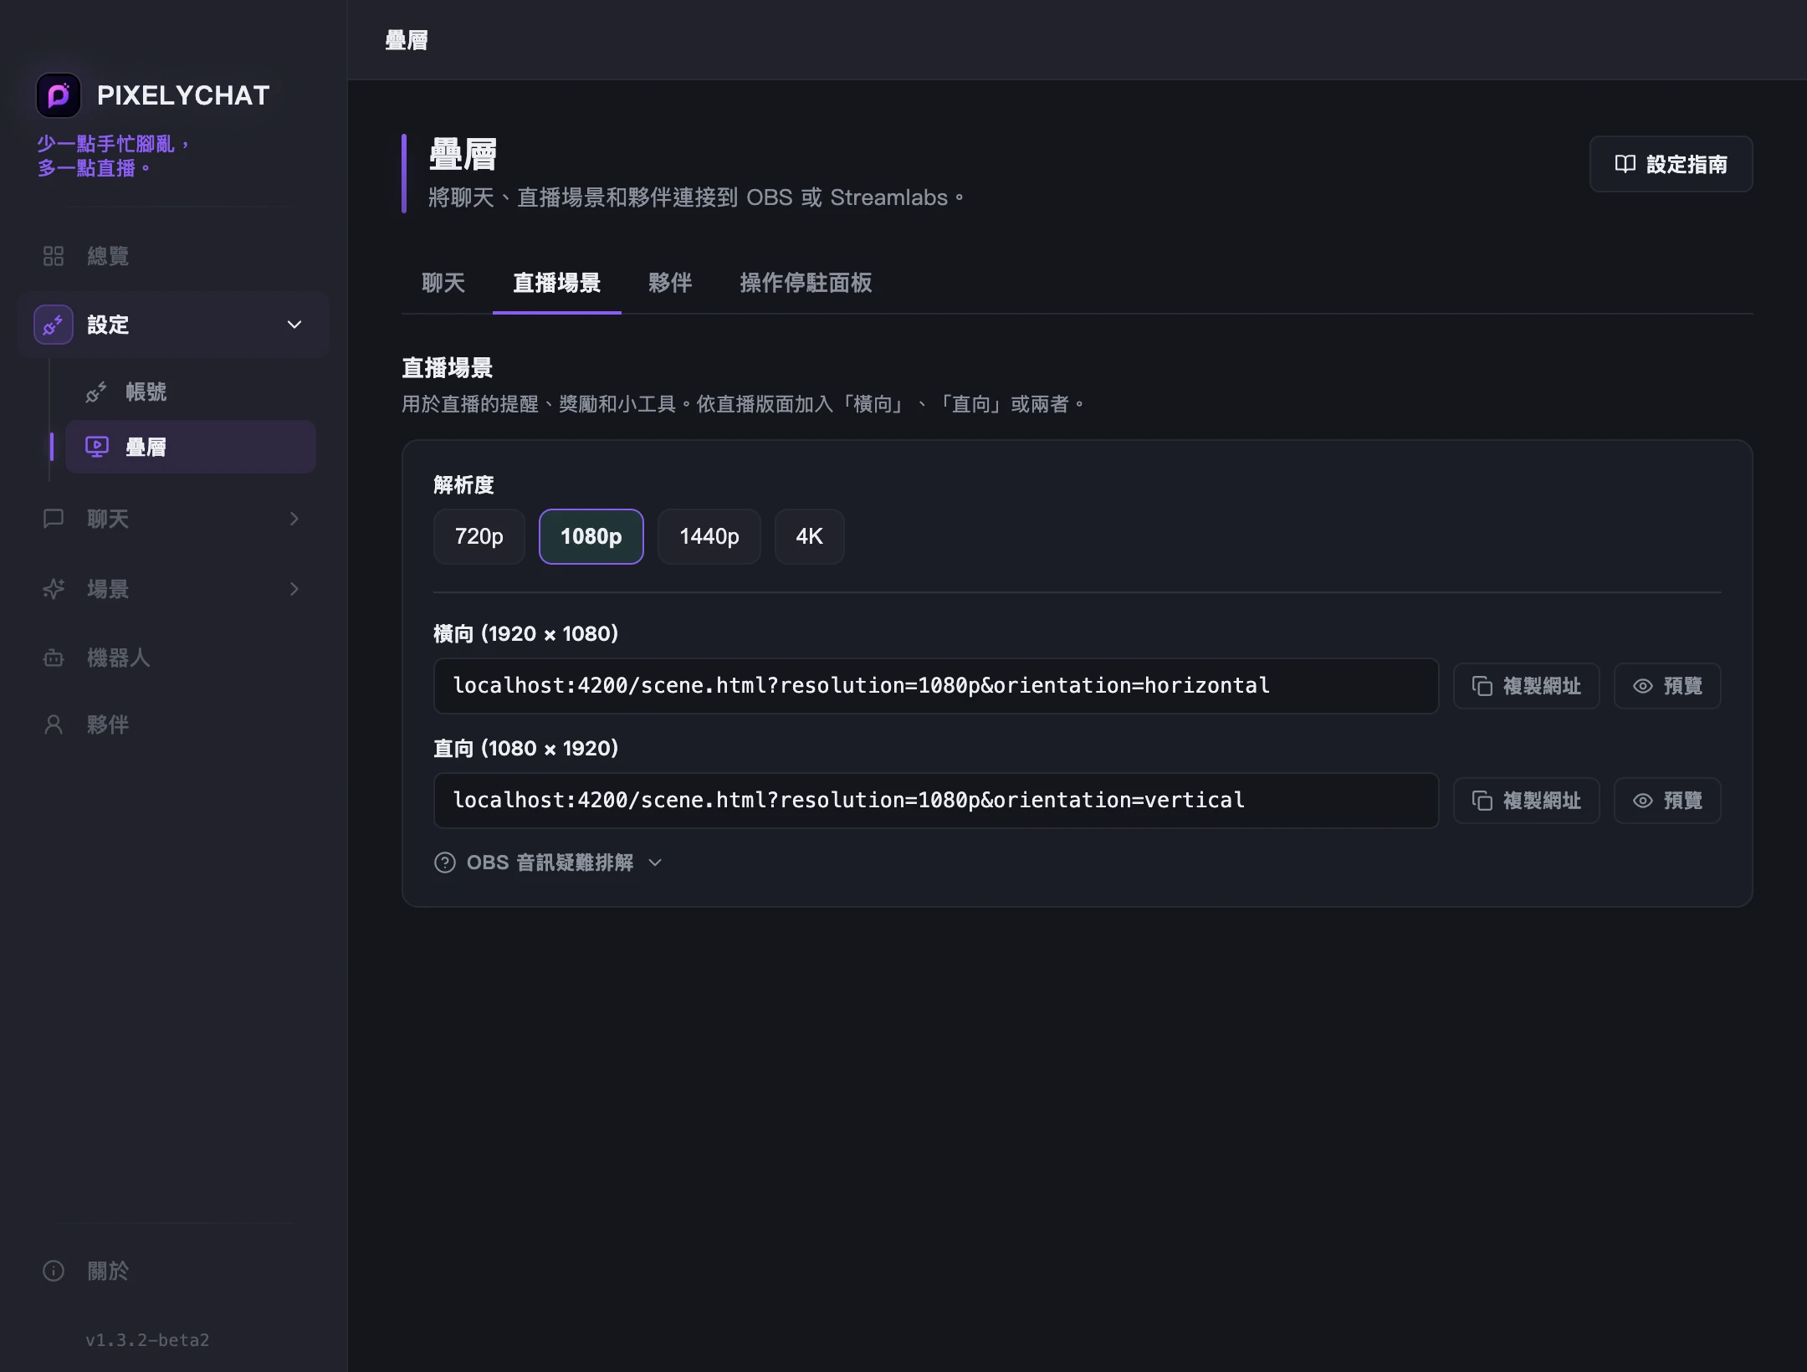Select 720p resolution
This screenshot has height=1372, width=1807.
click(479, 536)
